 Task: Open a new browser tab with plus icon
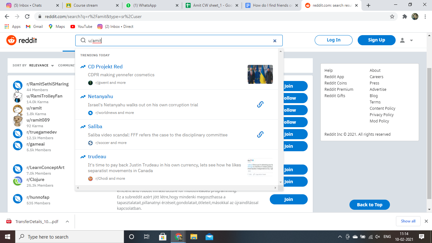tap(368, 5)
